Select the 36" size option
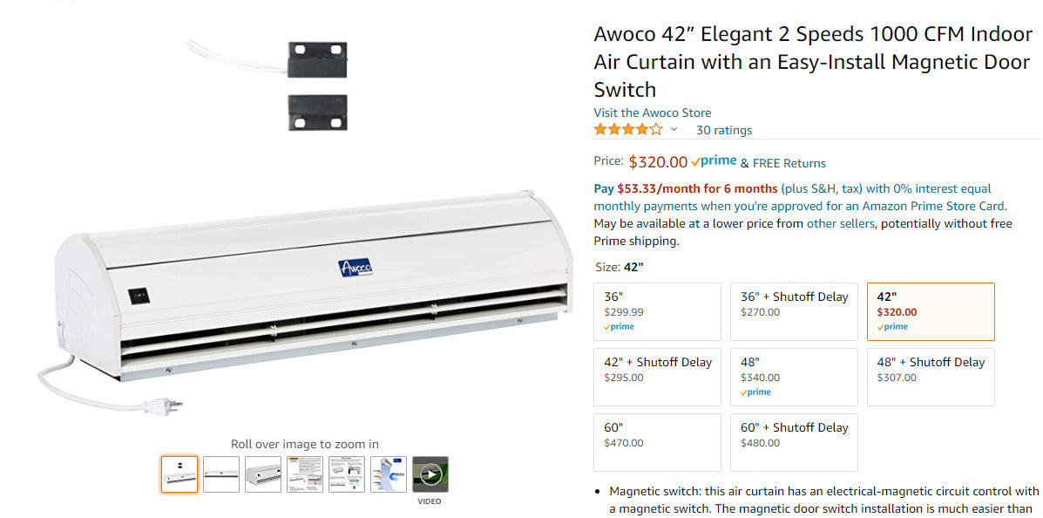 coord(657,311)
